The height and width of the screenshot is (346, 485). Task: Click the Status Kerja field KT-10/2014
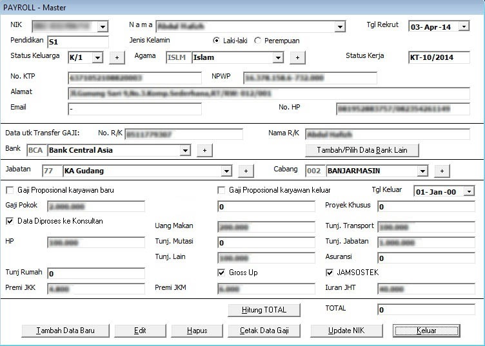[x=439, y=57]
